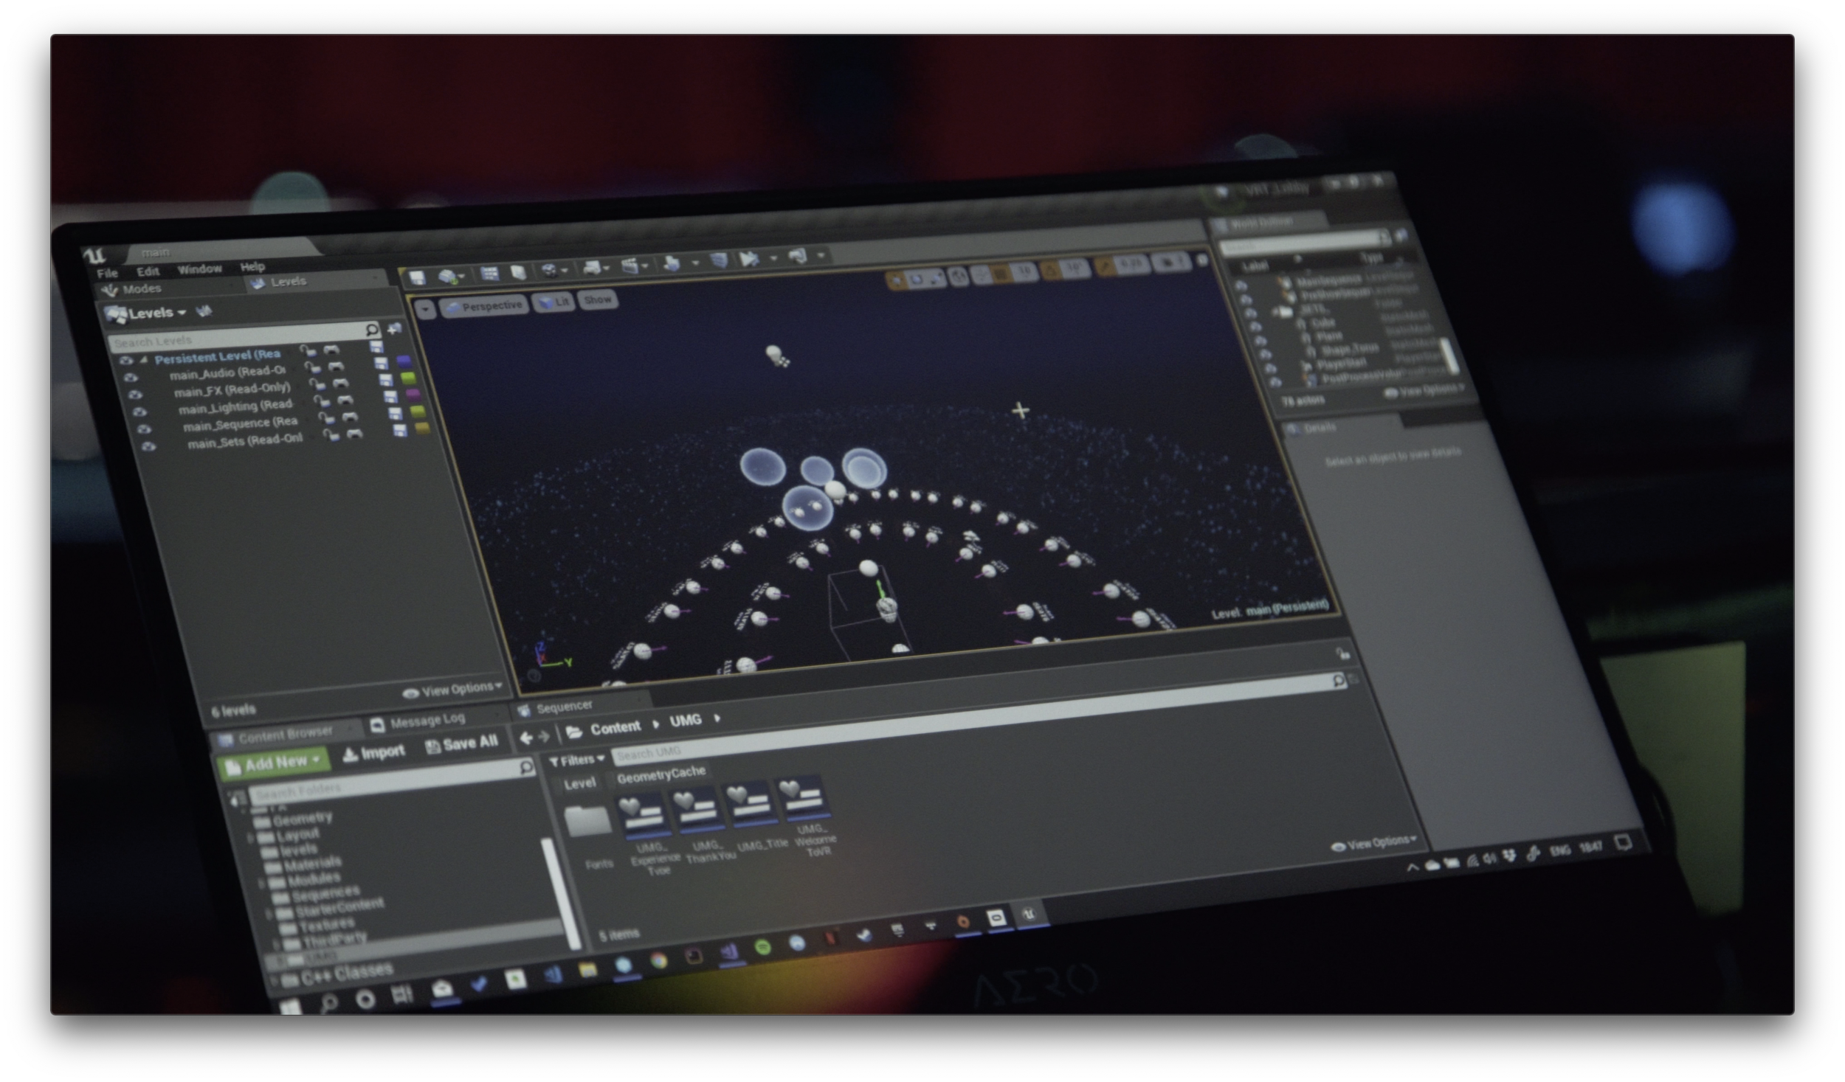Image resolution: width=1845 pixels, height=1082 pixels.
Task: Click the Save Current level toolbar icon
Action: (x=418, y=277)
